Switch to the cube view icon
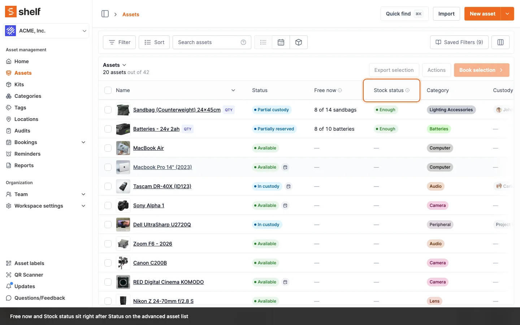 pos(299,42)
